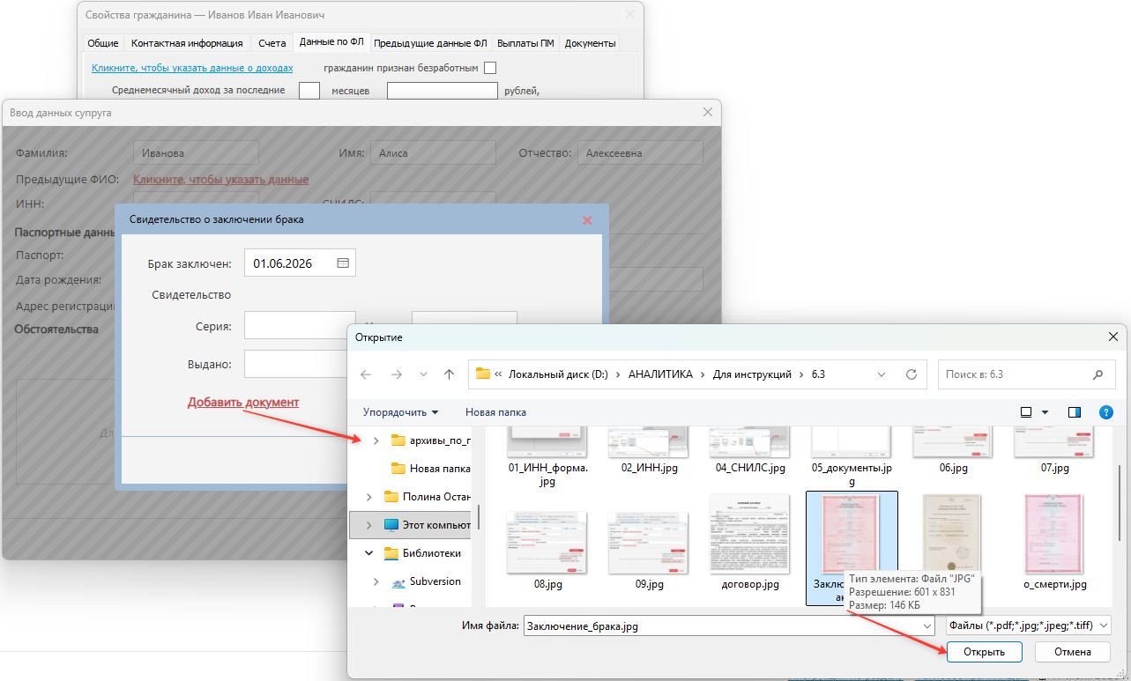This screenshot has height=681, width=1131.
Task: Click the 'Имя файла' input field
Action: [x=728, y=626]
